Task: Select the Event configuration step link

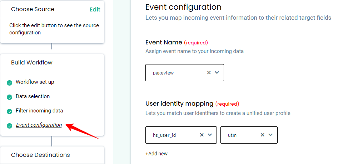Action: pos(39,125)
